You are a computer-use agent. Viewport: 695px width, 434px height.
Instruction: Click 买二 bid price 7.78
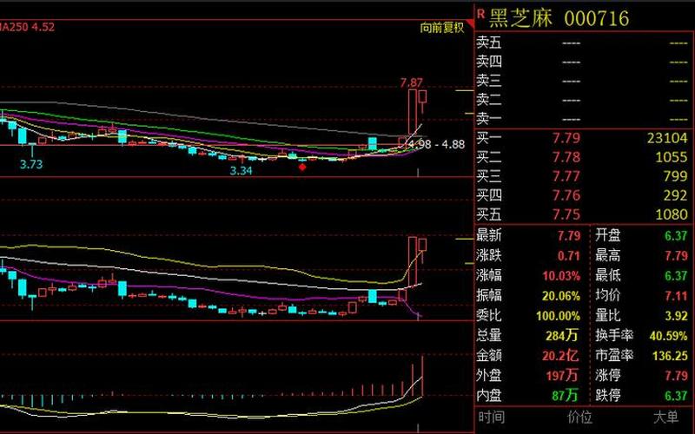(x=566, y=157)
